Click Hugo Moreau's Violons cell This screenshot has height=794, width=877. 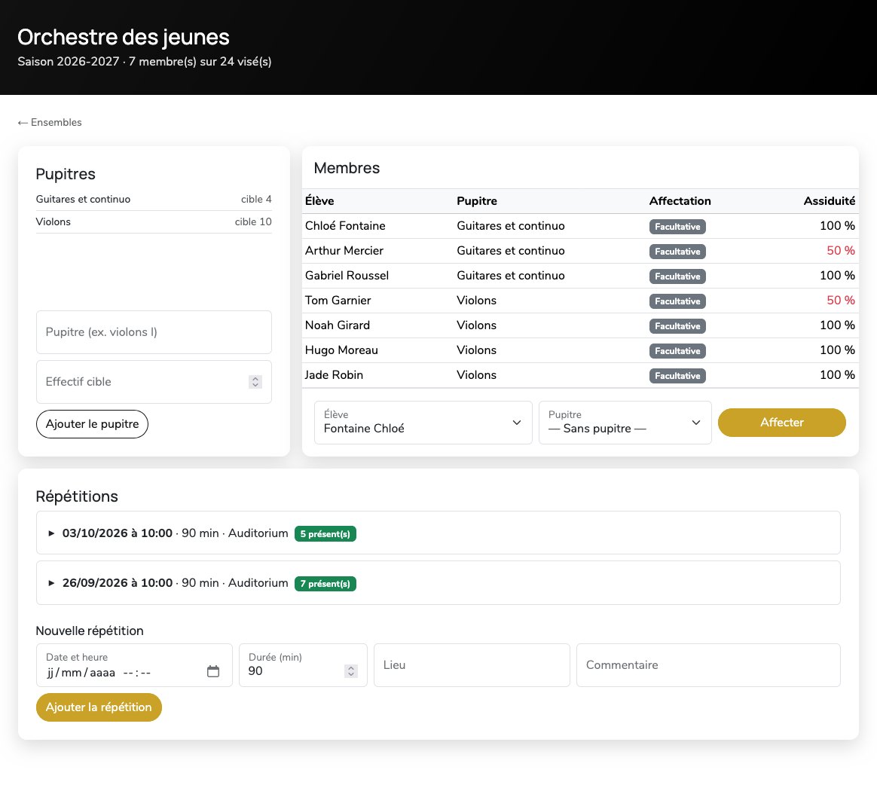point(476,350)
